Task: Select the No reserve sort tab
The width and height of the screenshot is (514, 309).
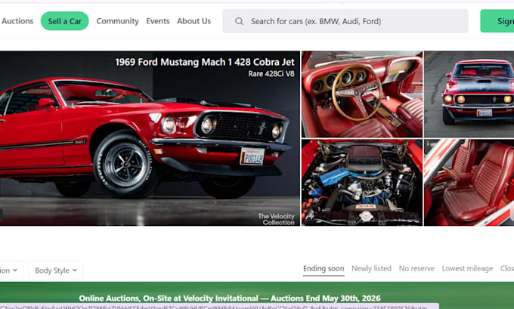Action: click(x=416, y=269)
